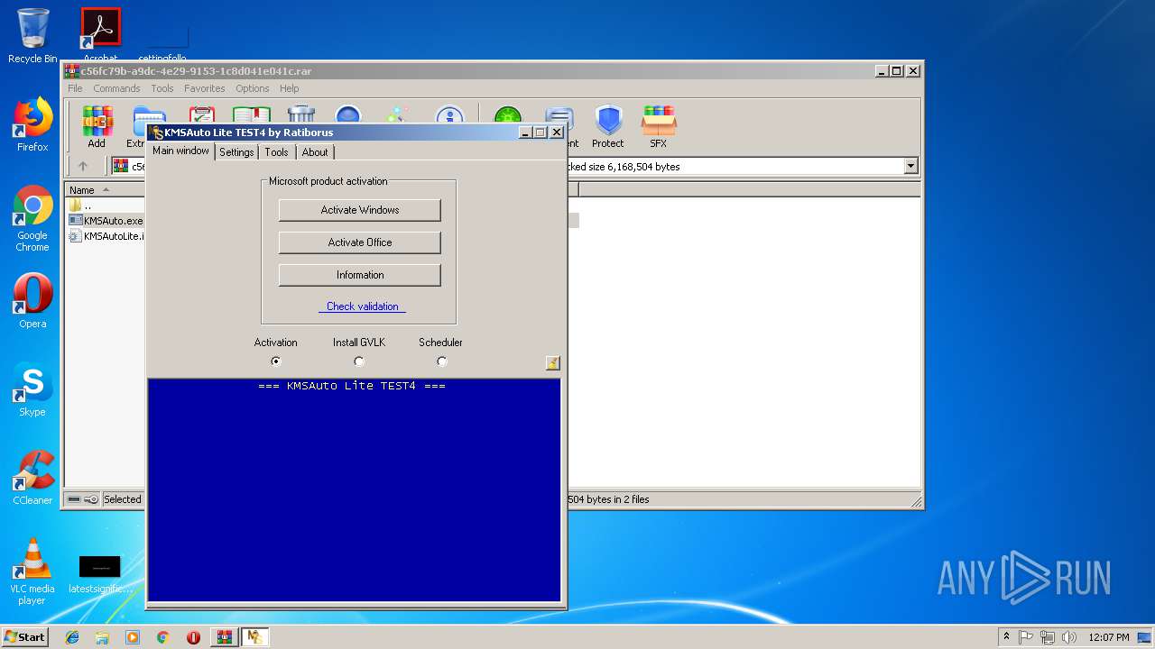This screenshot has height=649, width=1155.
Task: Click the Activate Windows button
Action: click(x=360, y=210)
